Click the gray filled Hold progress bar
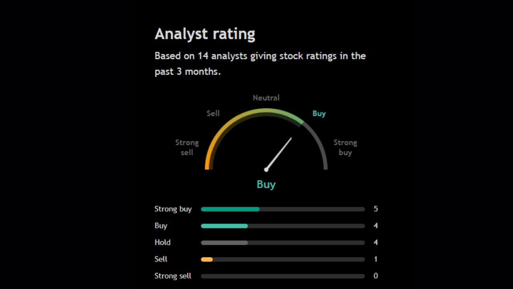 tap(224, 243)
